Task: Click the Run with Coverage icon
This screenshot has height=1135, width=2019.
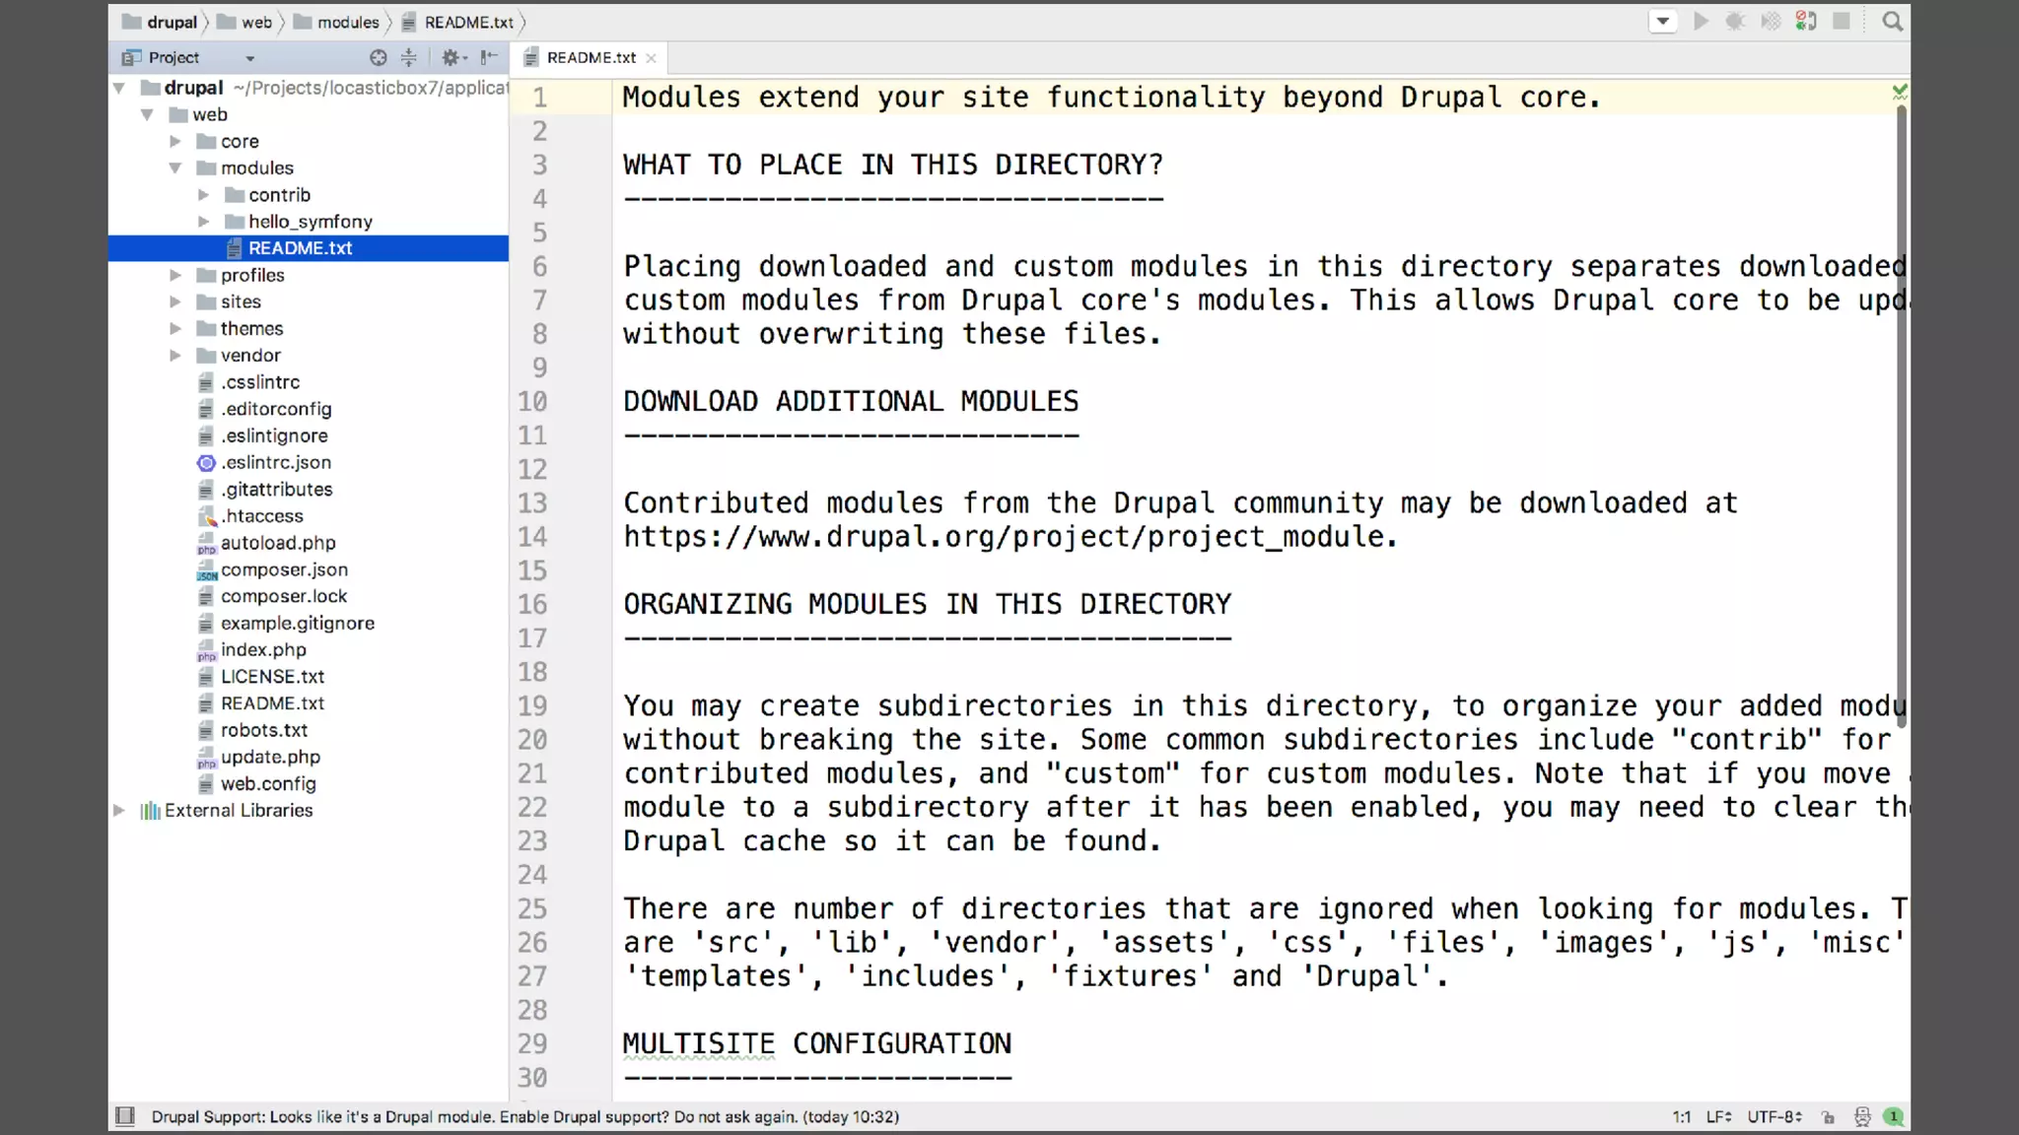Action: (1771, 22)
